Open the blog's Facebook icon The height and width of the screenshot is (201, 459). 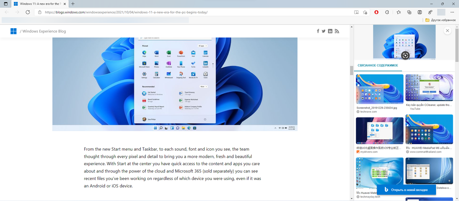(318, 31)
